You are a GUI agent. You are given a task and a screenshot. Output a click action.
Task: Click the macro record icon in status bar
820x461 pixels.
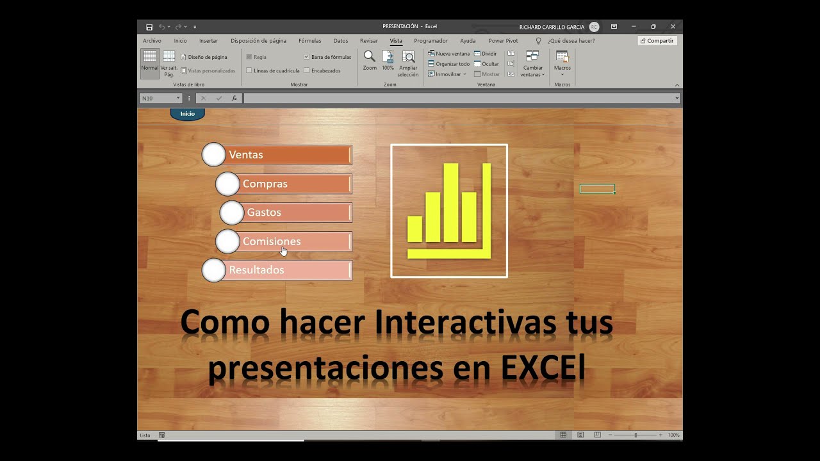162,435
